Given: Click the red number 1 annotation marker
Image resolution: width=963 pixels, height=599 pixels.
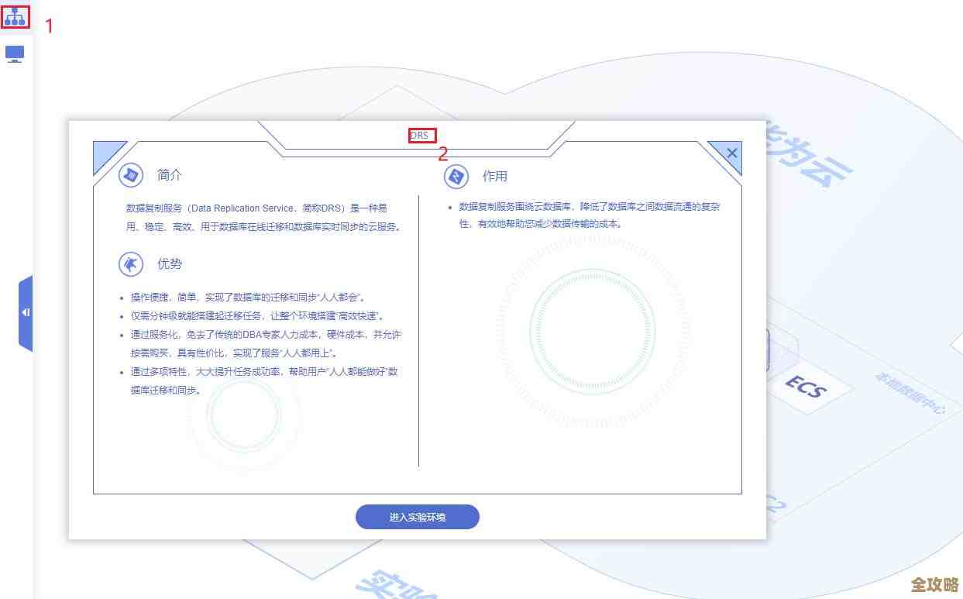Looking at the screenshot, I should click(x=48, y=26).
